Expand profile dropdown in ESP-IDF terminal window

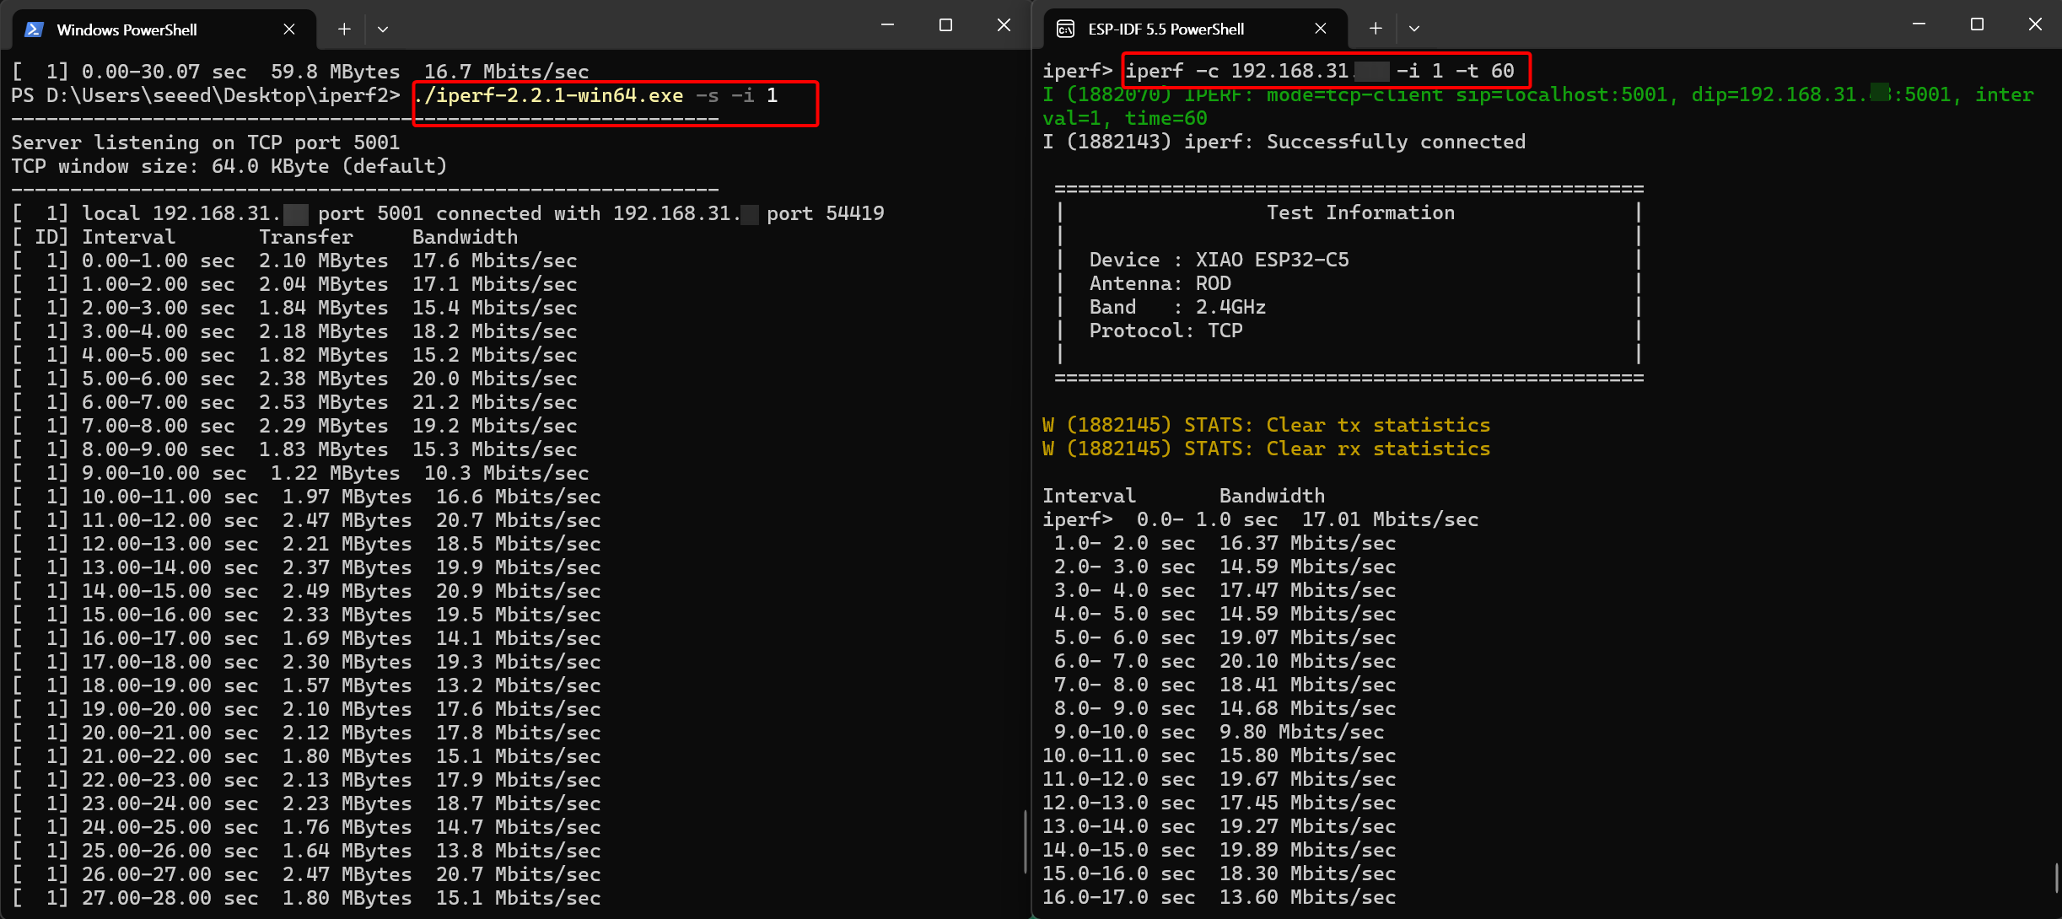click(1414, 30)
